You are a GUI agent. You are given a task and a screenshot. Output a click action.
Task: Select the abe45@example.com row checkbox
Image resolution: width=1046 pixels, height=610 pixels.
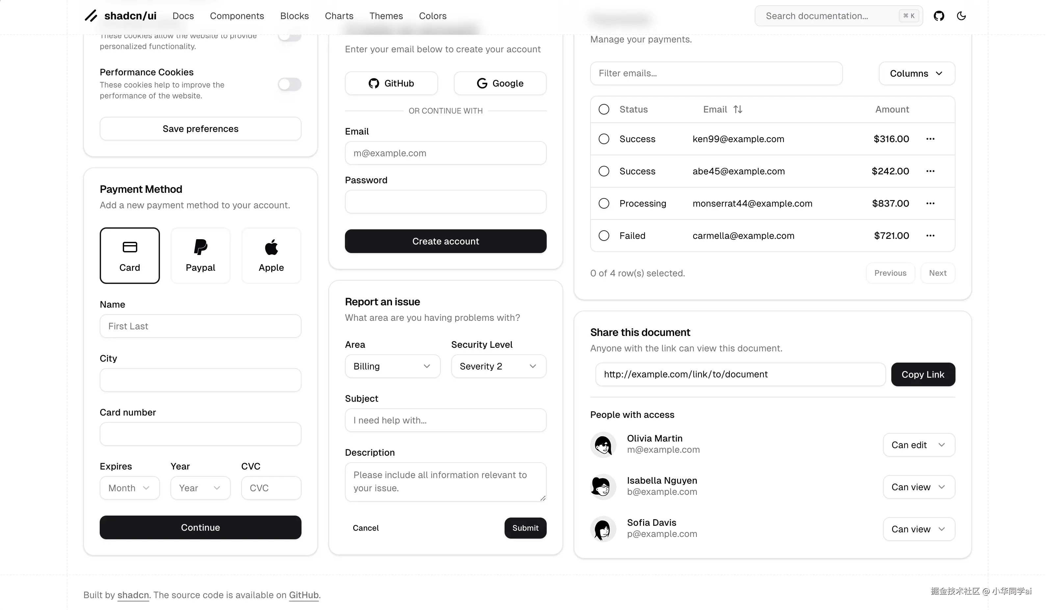click(x=604, y=171)
